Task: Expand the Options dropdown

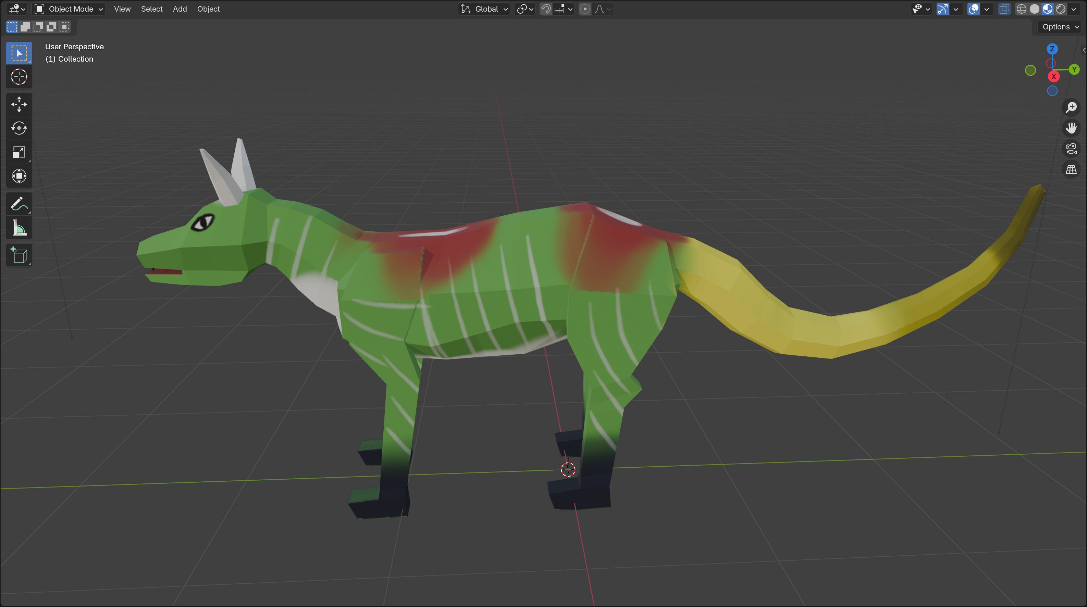Action: coord(1060,27)
